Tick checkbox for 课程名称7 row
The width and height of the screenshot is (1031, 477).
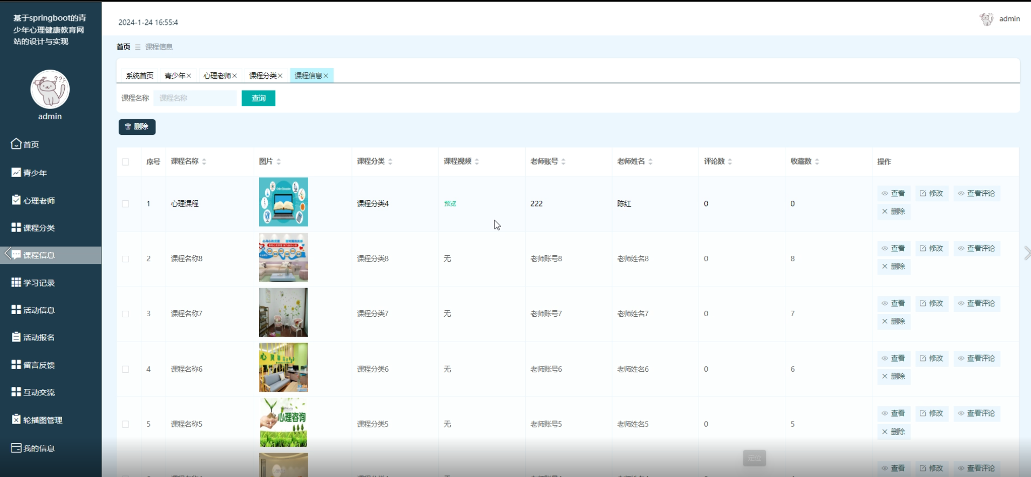[126, 314]
